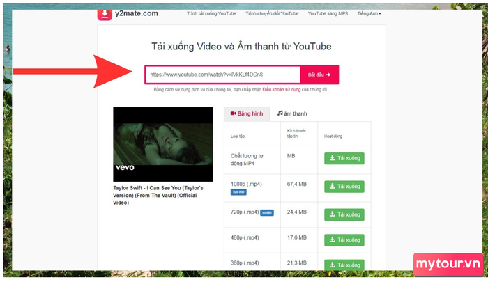Download Chất lượng tự động MP4 file
This screenshot has width=488, height=282.
[344, 158]
